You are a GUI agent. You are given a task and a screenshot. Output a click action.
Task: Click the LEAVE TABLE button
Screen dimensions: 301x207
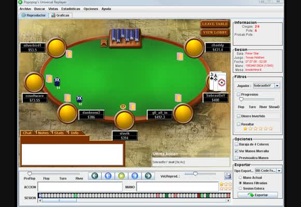pyautogui.click(x=215, y=24)
